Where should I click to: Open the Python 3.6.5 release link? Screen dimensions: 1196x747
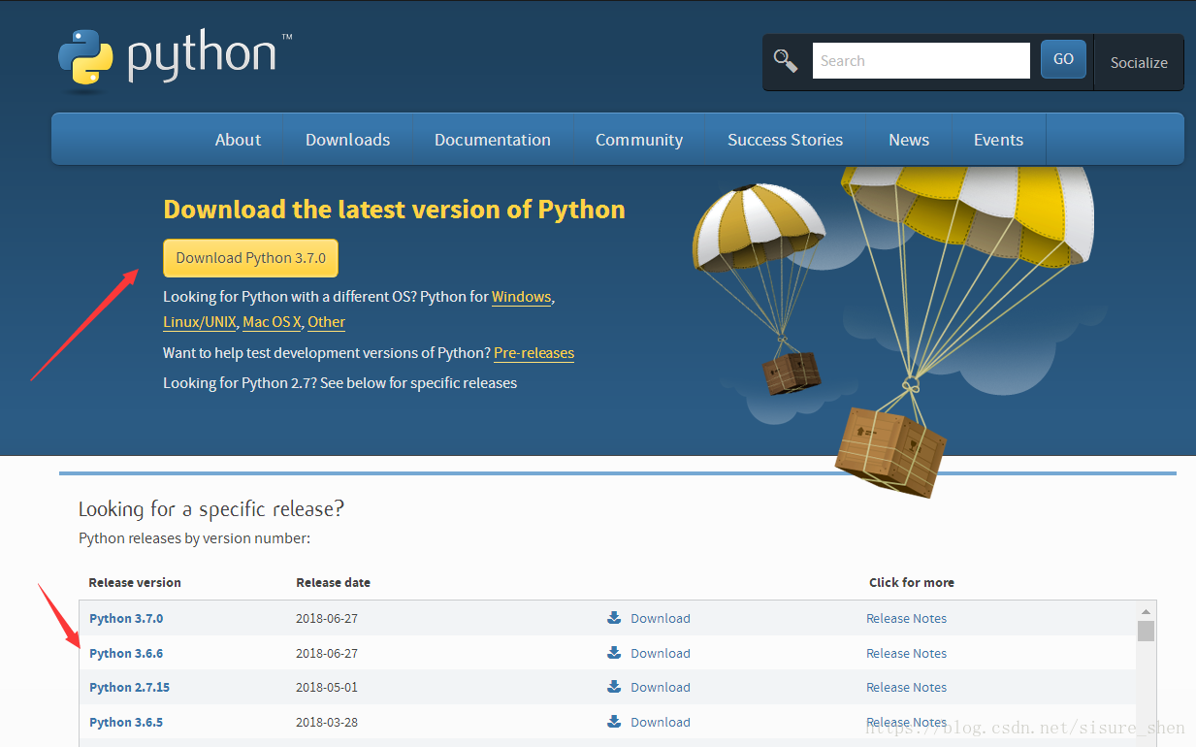pyautogui.click(x=126, y=722)
